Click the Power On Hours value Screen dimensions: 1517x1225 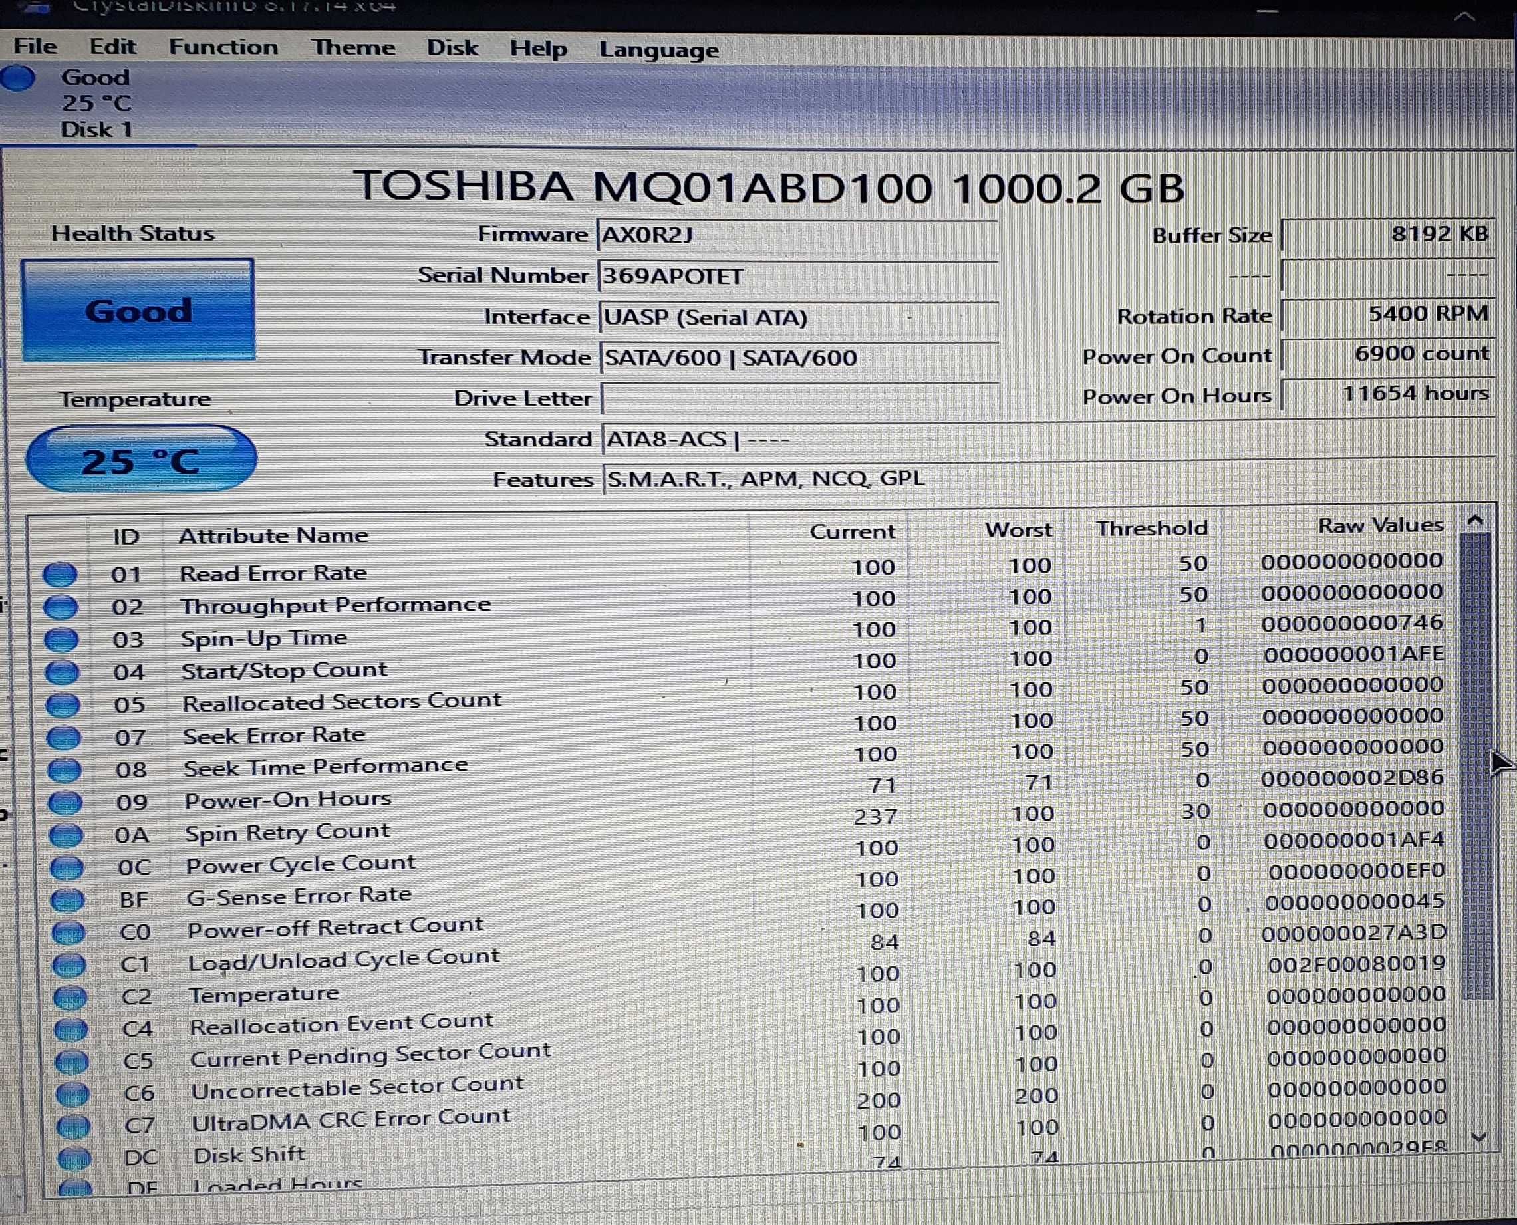point(1387,394)
